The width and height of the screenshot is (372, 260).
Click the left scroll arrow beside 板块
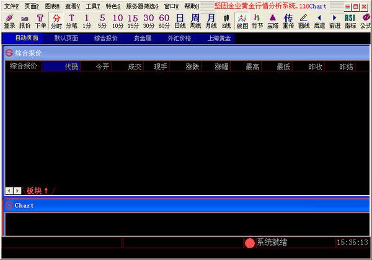click(x=9, y=191)
